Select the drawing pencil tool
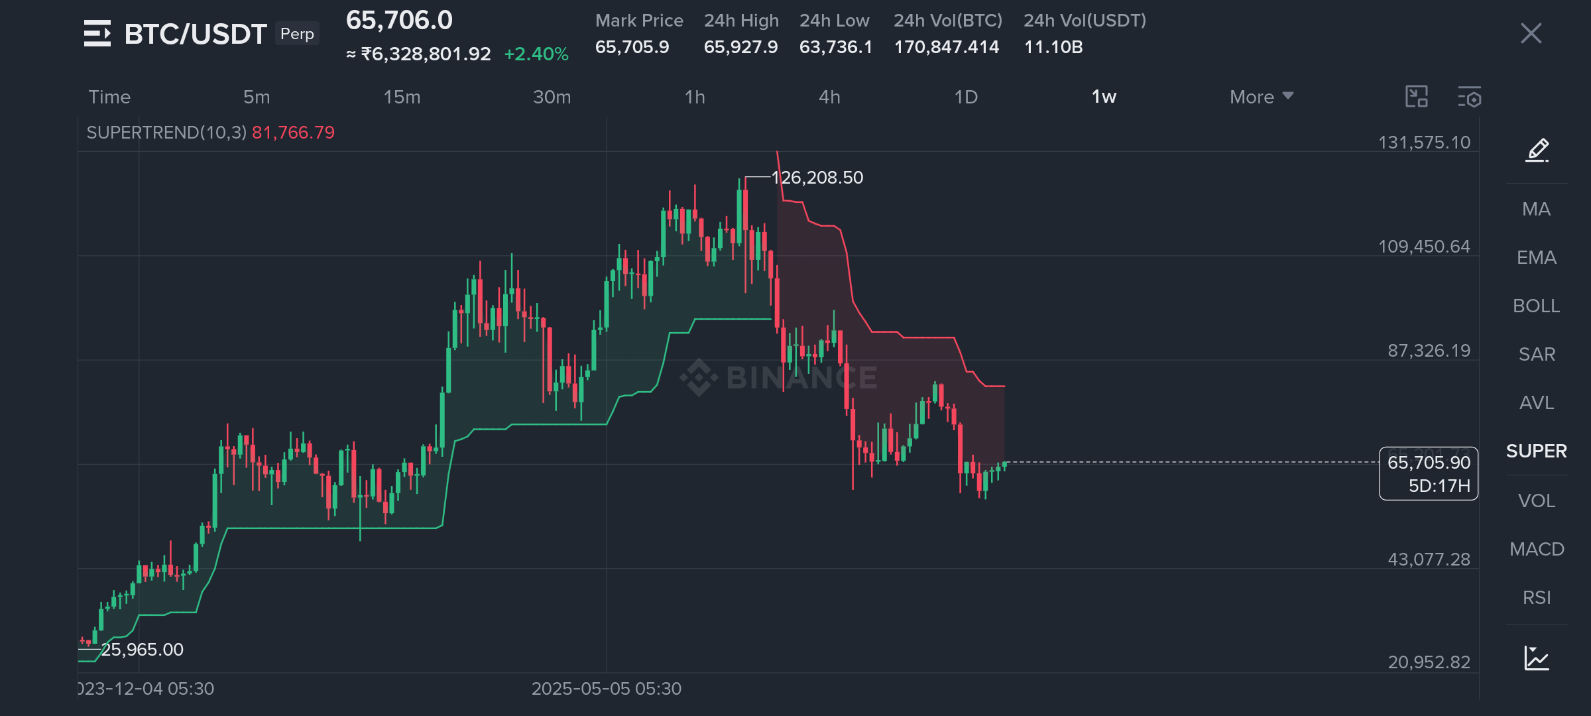The image size is (1591, 716). [1537, 150]
